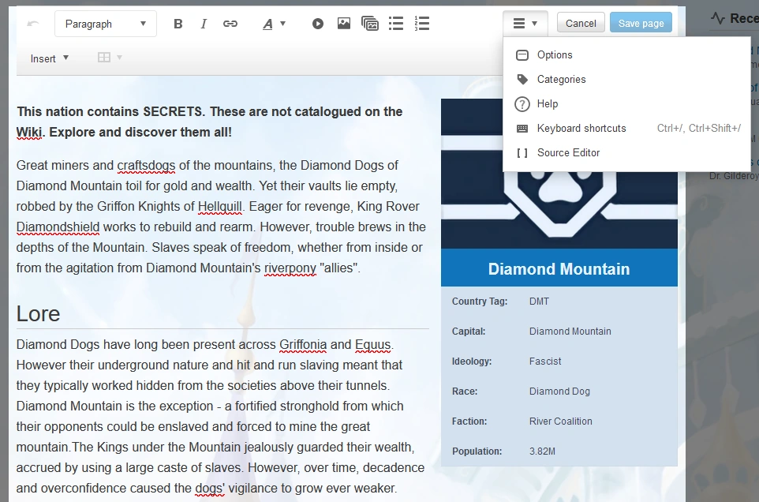Cancel editing the page

coord(581,23)
